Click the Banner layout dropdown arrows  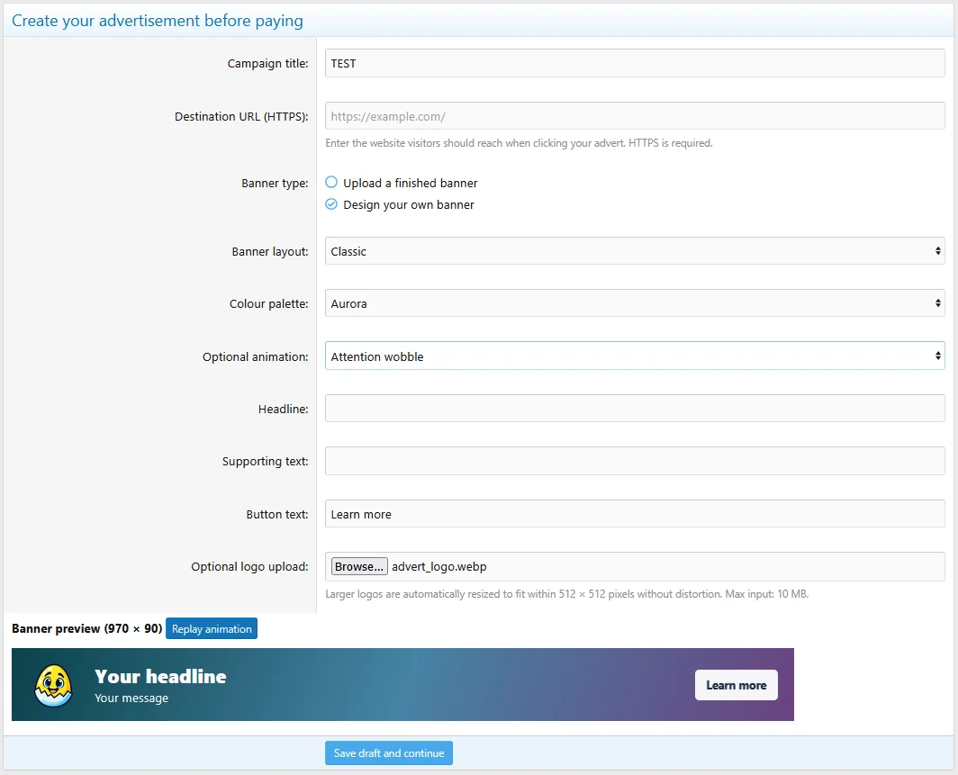click(937, 251)
